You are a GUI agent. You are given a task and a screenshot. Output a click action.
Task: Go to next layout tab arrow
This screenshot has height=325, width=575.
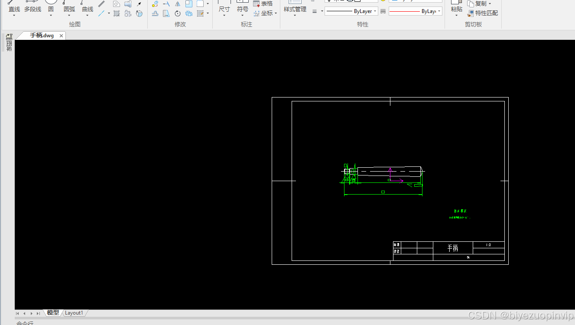coord(32,313)
